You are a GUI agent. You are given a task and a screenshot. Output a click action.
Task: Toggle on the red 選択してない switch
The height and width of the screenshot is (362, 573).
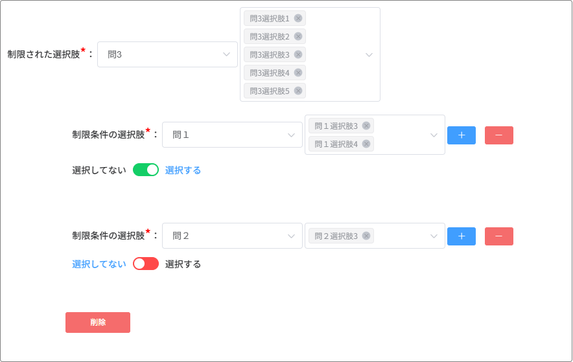(146, 264)
